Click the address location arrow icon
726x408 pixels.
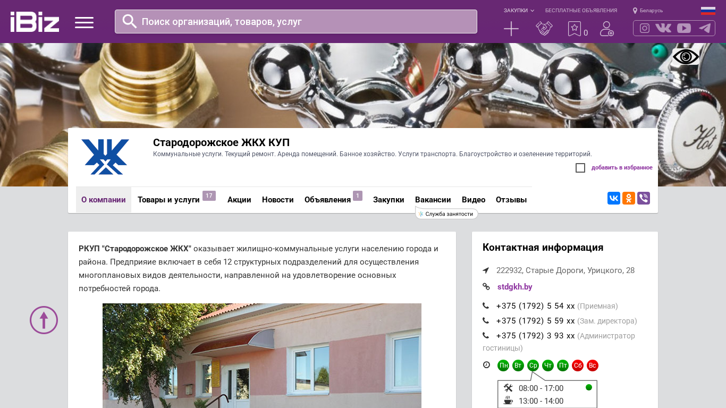coord(486,270)
